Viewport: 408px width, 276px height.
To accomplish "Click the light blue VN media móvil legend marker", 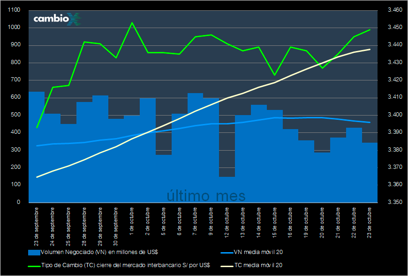I will [x=227, y=252].
